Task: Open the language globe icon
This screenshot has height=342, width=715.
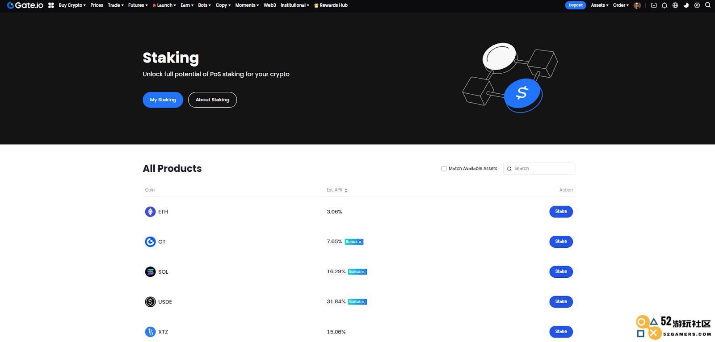Action: coord(675,5)
